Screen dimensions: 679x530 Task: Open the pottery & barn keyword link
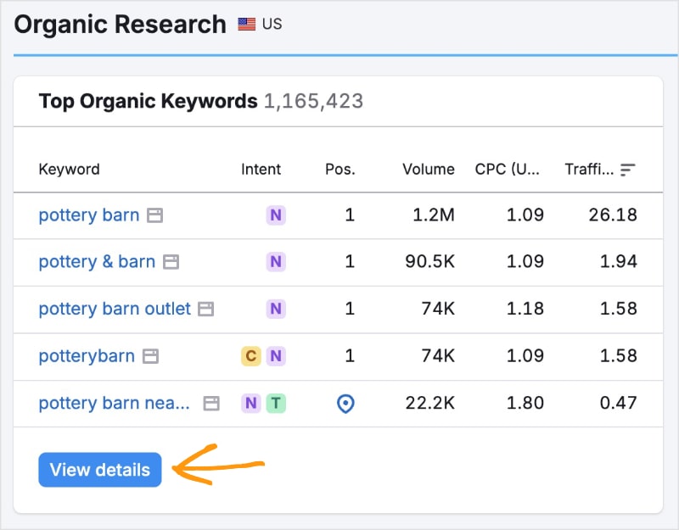[97, 262]
